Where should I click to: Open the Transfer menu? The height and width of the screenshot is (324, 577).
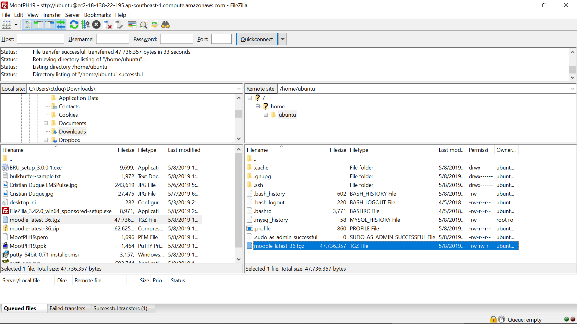pyautogui.click(x=51, y=15)
